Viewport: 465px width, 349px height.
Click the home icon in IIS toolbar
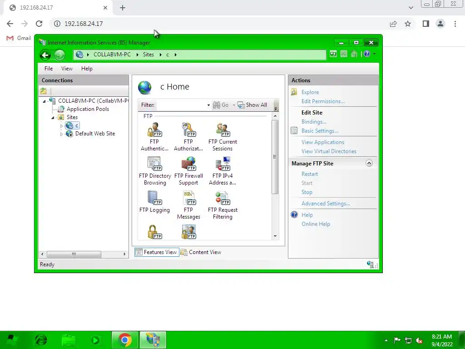tap(354, 54)
